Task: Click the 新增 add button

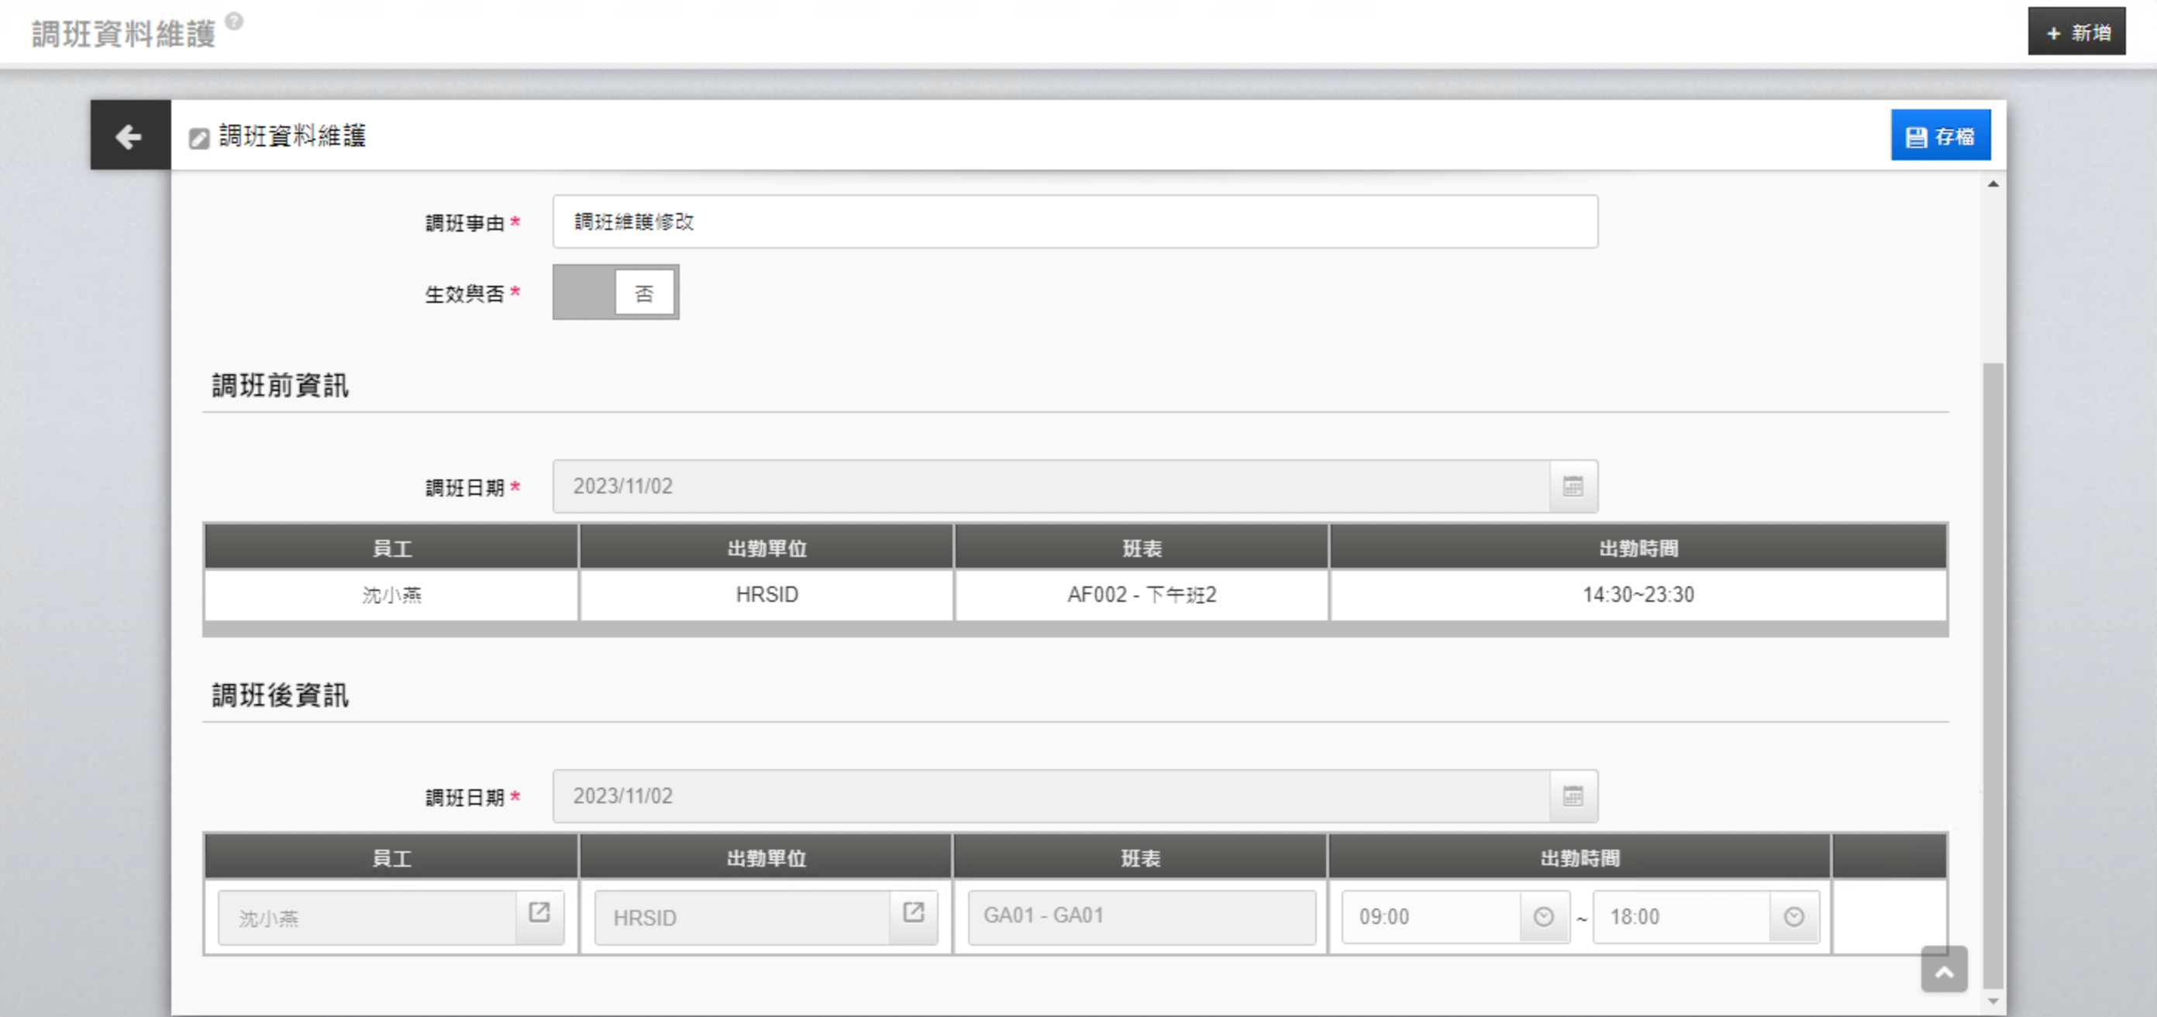Action: coord(2076,32)
